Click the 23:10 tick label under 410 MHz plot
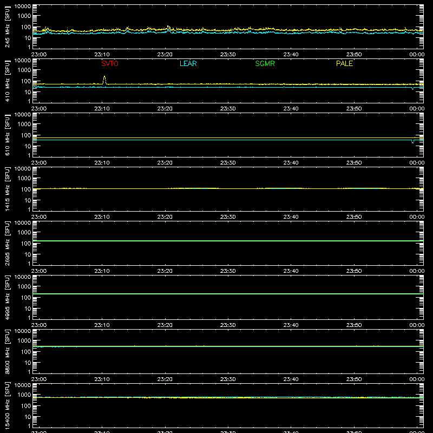Screen dimensions: 433x433 tap(102, 109)
